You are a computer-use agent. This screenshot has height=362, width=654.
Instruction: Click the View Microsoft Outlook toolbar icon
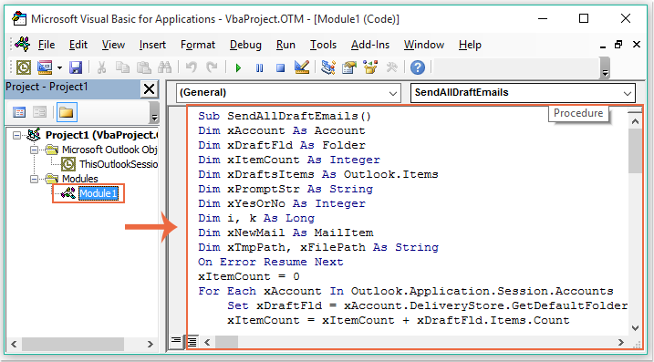[24, 67]
